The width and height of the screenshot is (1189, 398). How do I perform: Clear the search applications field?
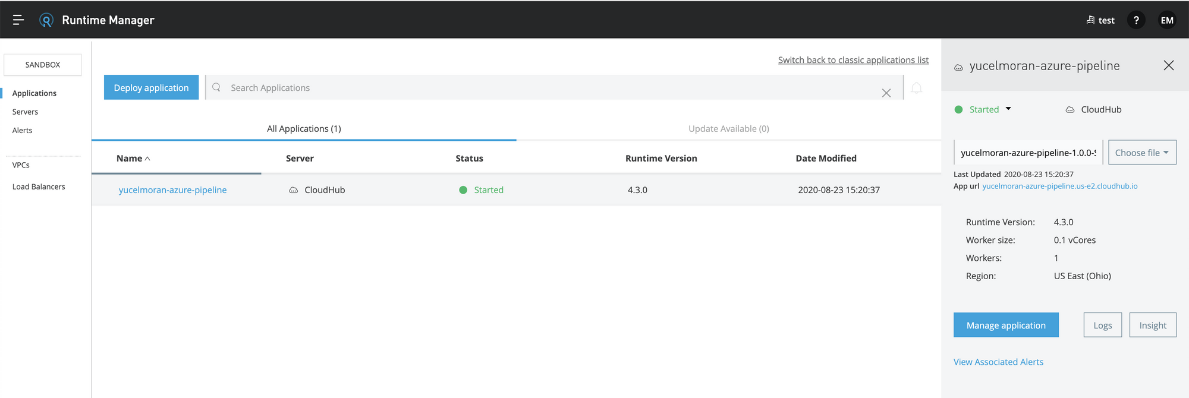pyautogui.click(x=886, y=93)
